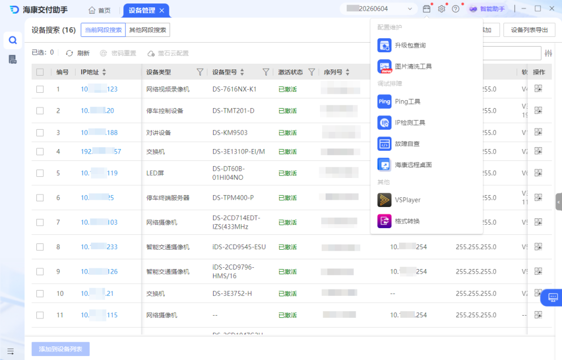Viewport: 562px width, 360px height.
Task: Open settings gear in title bar
Action: coord(442,9)
